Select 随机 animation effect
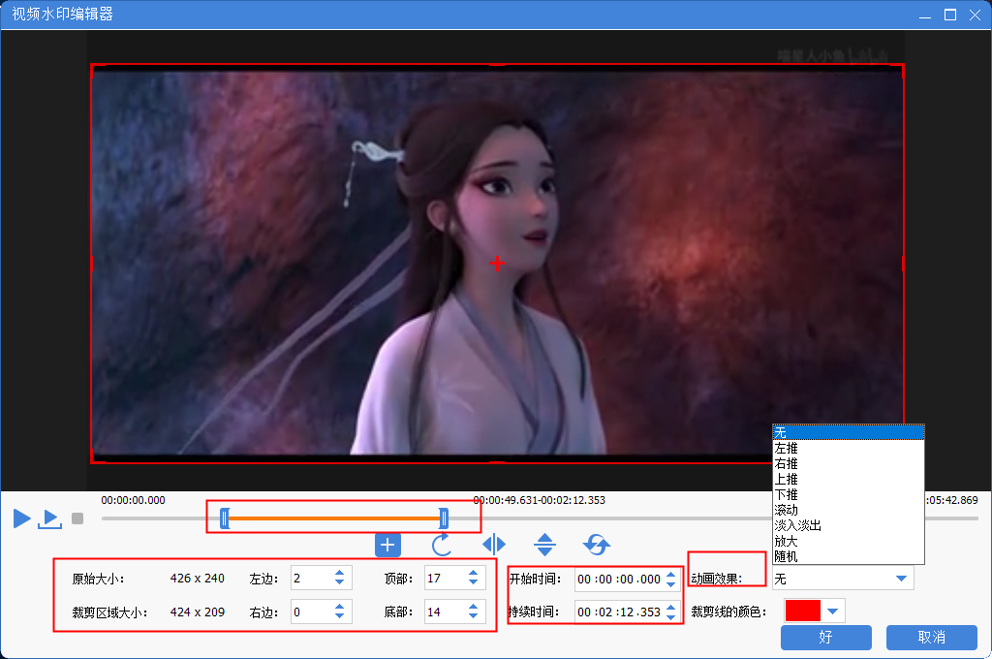This screenshot has width=992, height=659. (x=849, y=556)
